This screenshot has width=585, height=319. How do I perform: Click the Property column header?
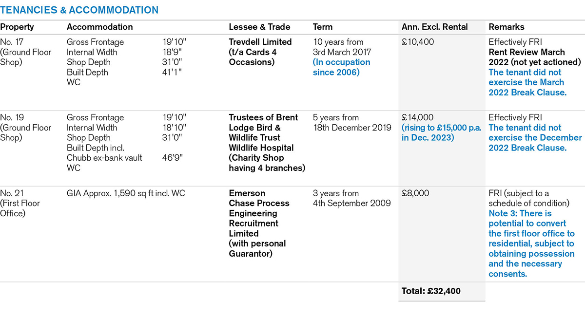17,27
